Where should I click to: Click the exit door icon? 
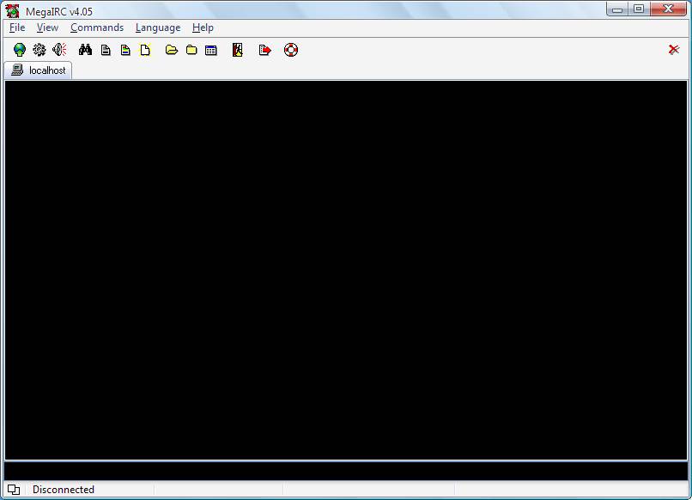pos(238,50)
